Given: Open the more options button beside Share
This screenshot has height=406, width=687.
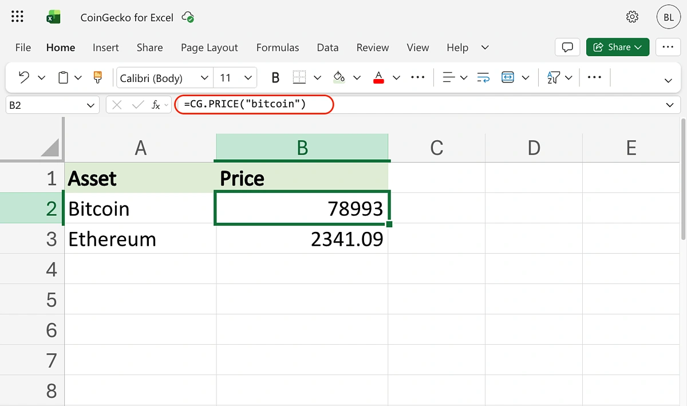Looking at the screenshot, I should coord(668,47).
